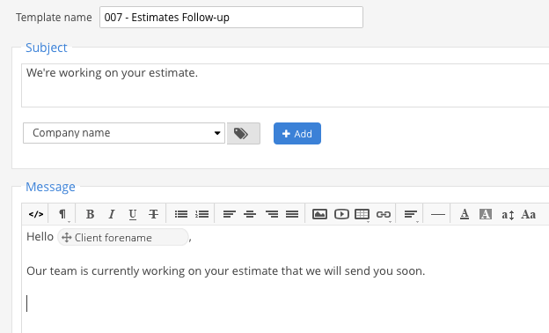Open the Company name dropdown
Screen dimensions: 549x333
(x=124, y=133)
